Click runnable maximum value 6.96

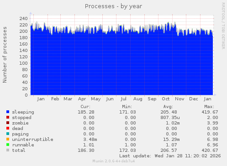click(212, 145)
